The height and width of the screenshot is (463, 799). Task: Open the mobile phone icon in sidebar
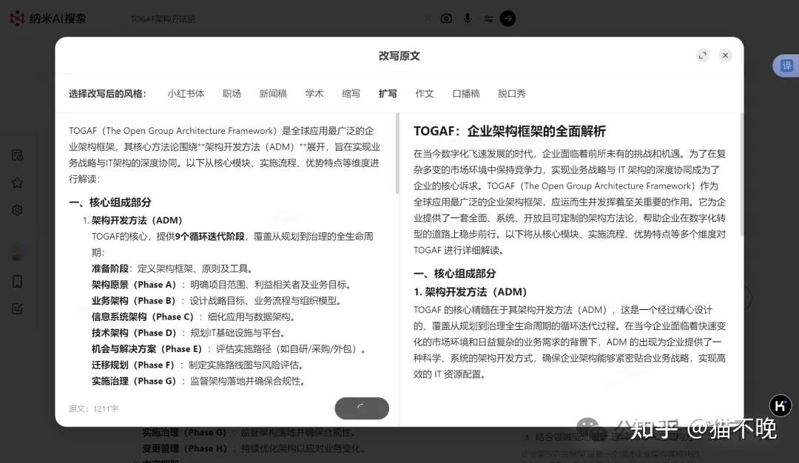(x=17, y=281)
